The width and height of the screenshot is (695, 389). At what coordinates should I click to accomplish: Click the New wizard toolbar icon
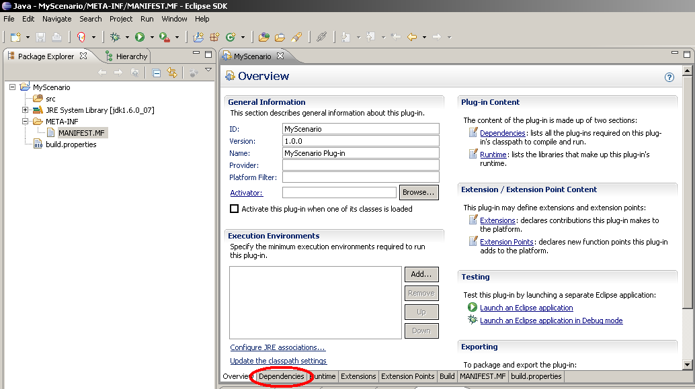[15, 37]
